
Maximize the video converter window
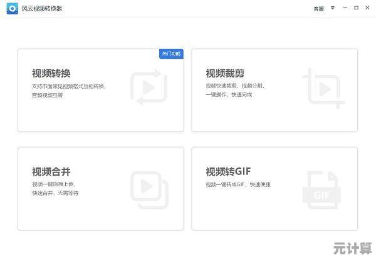[356, 8]
